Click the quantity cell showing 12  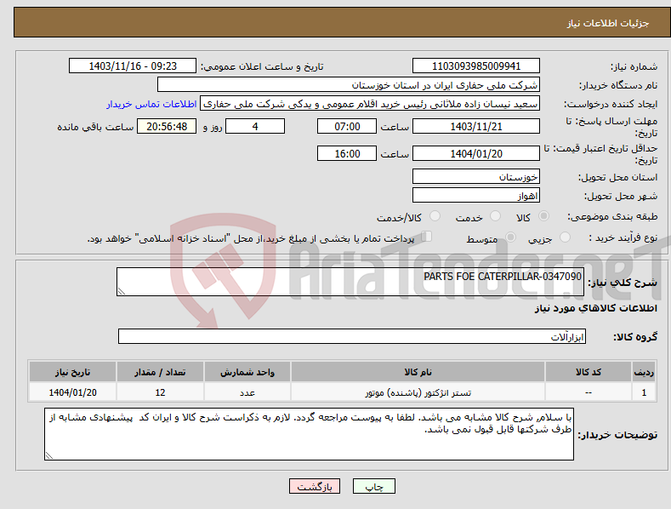point(160,392)
